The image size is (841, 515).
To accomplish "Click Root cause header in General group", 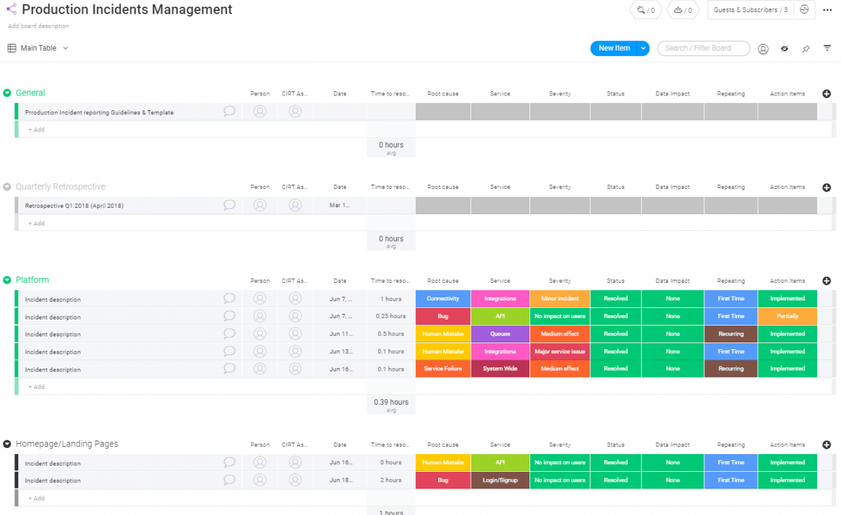I will pos(443,94).
